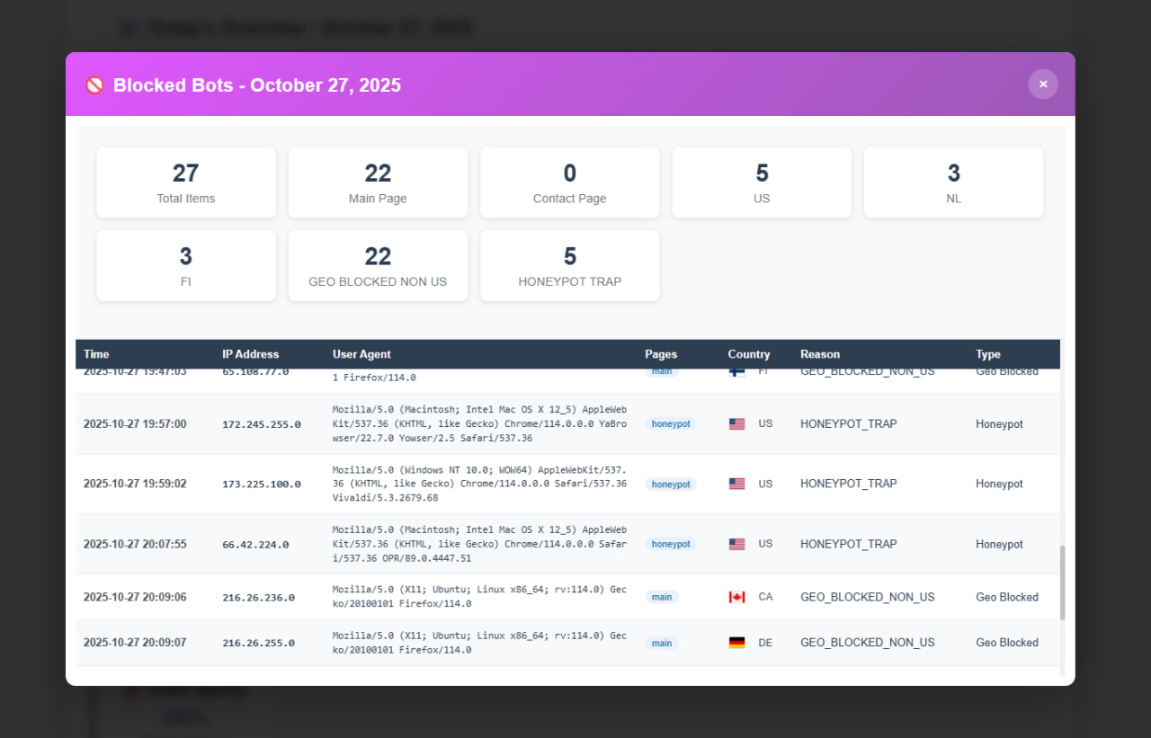Click timestamp 2025-10-27 20:07:55
Viewport: 1151px width, 738px height.
pos(135,544)
